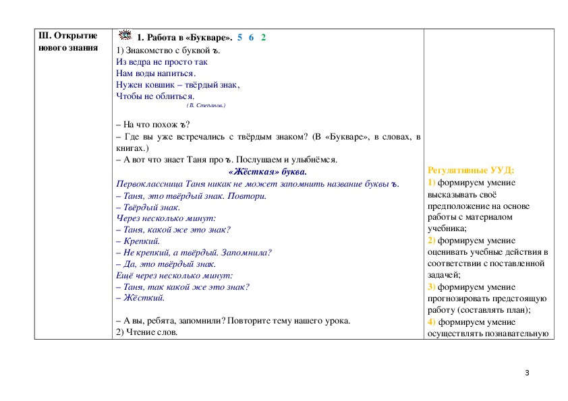
Task: Click the text 'оценивать учебные действия в'
Action: pos(488,252)
